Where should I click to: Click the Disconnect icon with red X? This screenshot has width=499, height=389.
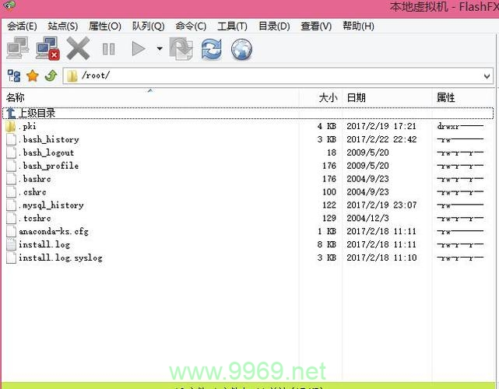pos(47,48)
